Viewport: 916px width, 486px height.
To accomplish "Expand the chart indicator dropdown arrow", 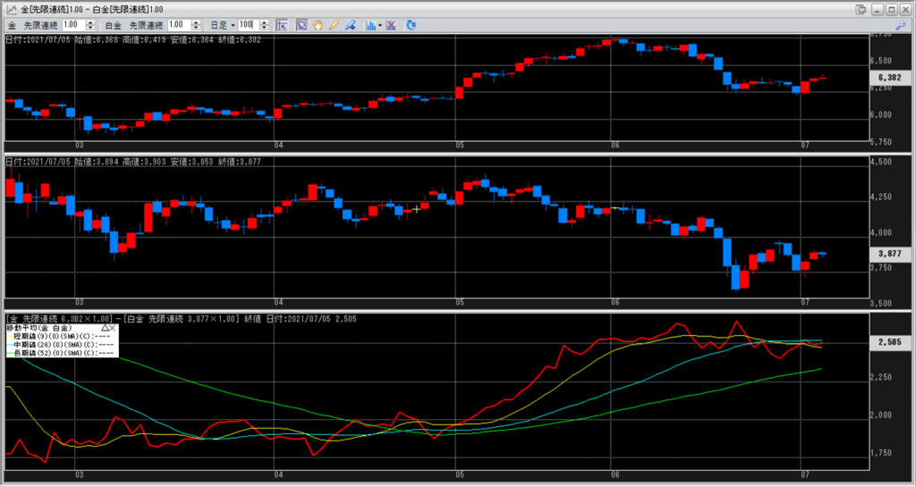I will tap(380, 24).
